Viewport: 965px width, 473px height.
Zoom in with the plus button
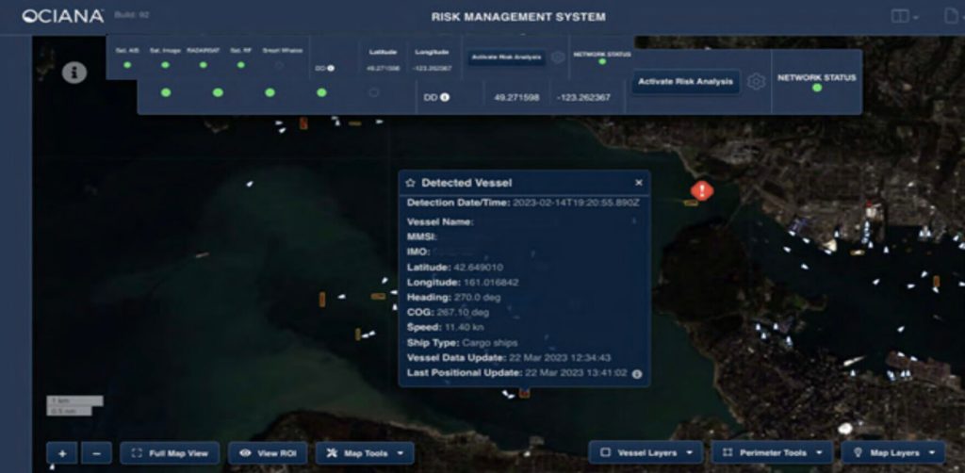click(x=62, y=453)
